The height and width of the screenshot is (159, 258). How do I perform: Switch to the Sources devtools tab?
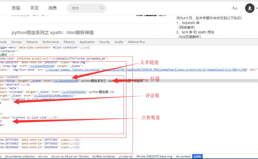[16, 42]
